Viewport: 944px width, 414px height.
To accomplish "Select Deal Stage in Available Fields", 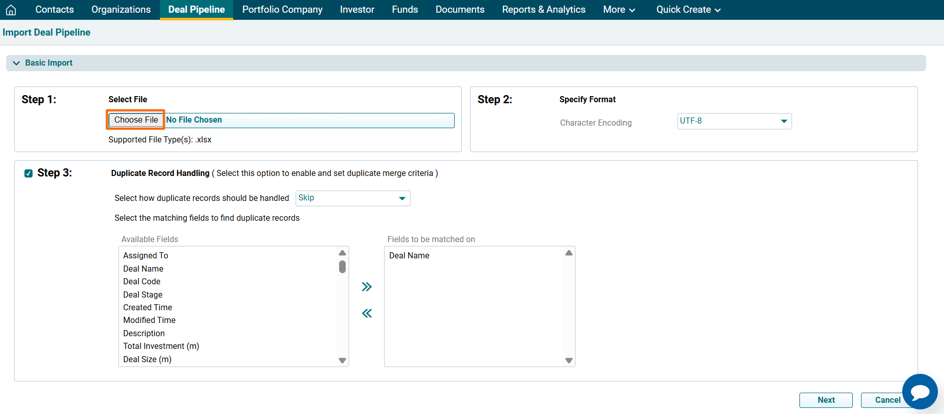I will (x=143, y=294).
